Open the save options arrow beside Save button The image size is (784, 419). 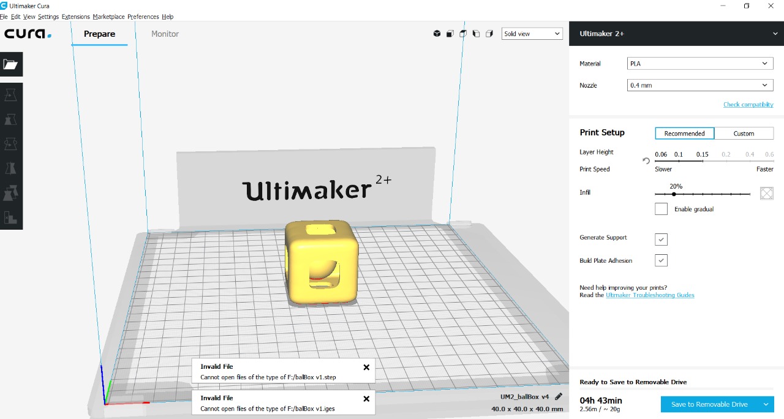[x=766, y=404]
